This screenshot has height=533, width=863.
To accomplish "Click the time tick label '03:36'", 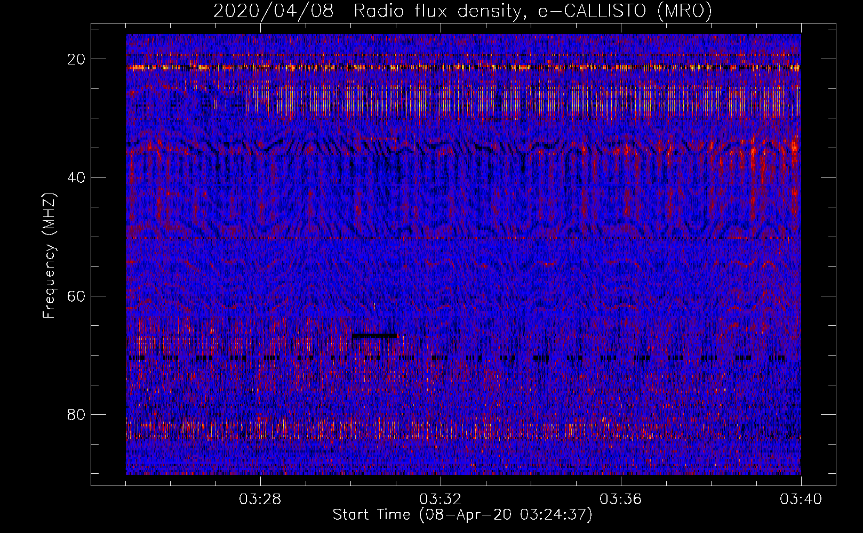I will (x=621, y=499).
